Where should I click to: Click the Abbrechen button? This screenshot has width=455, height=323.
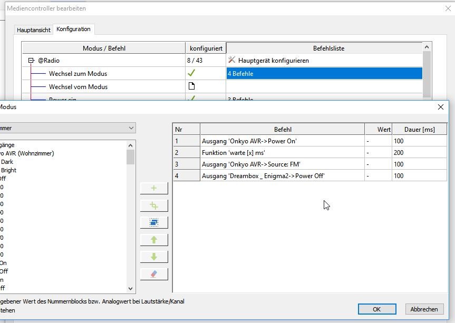coord(423,309)
